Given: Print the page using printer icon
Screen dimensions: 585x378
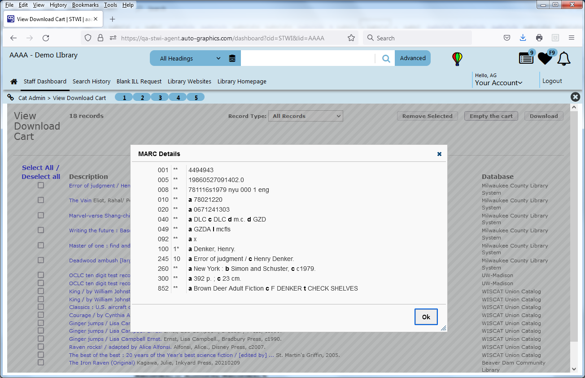Looking at the screenshot, I should (539, 38).
